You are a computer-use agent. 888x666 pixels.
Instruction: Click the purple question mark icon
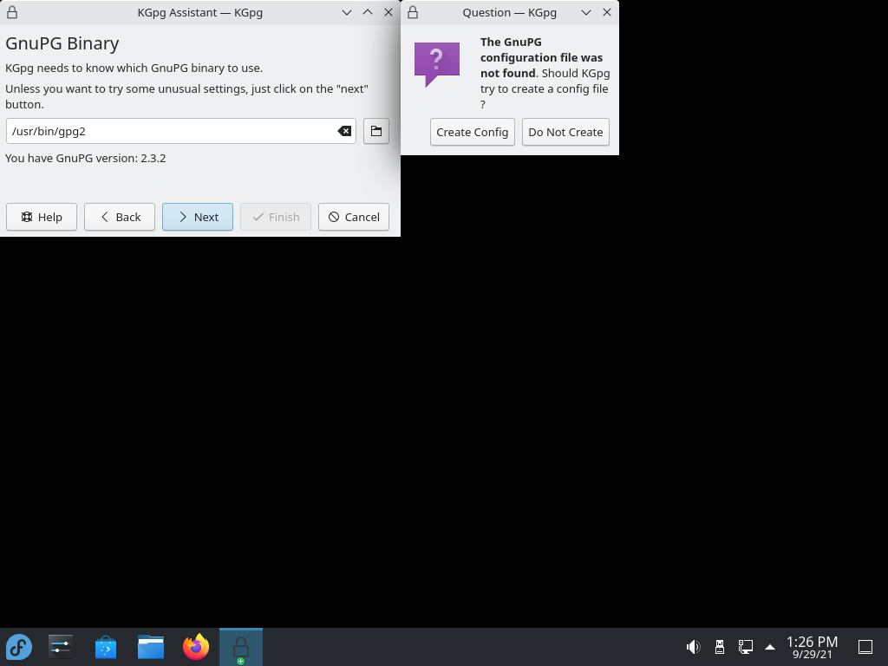tap(437, 64)
